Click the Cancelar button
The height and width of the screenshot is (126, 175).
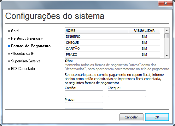click(x=131, y=117)
